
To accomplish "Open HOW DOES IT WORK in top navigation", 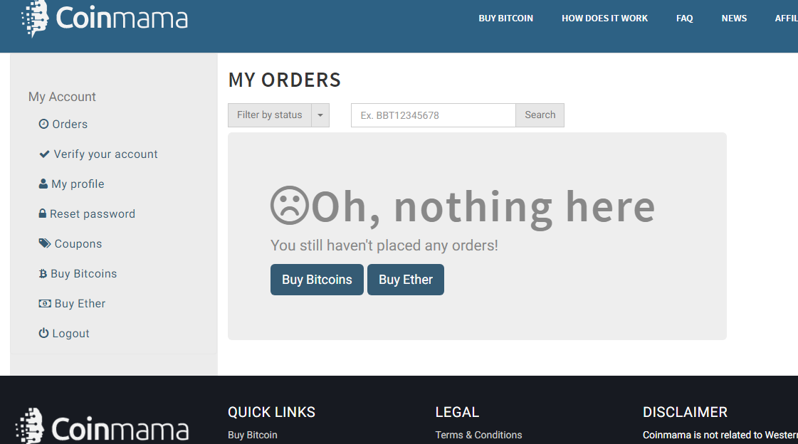I will (604, 18).
